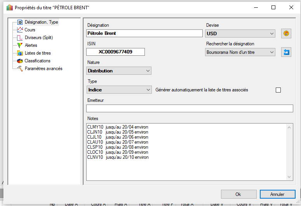Confirm with the Ok button

(238, 194)
